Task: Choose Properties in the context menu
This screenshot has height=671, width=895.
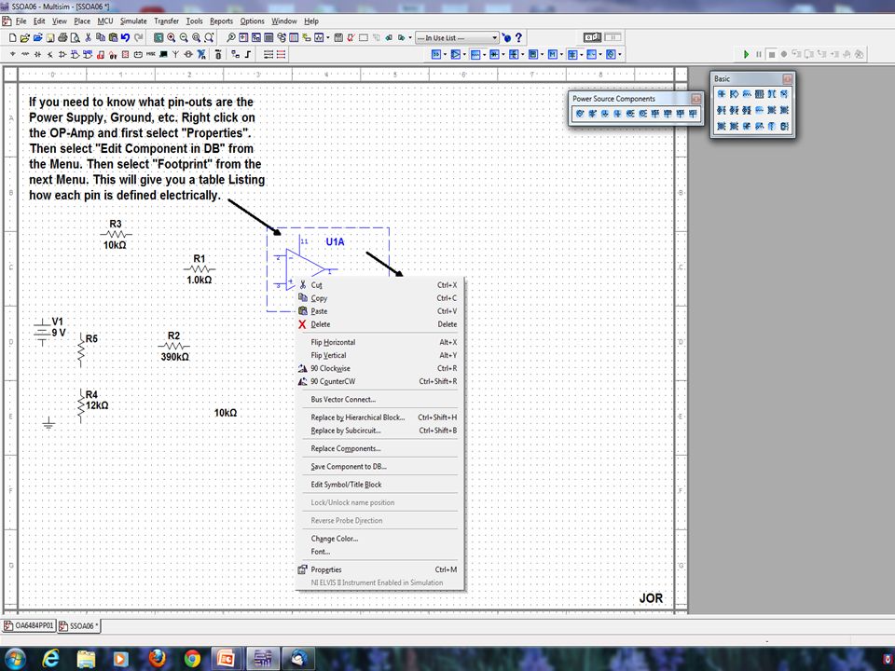Action: pos(379,569)
